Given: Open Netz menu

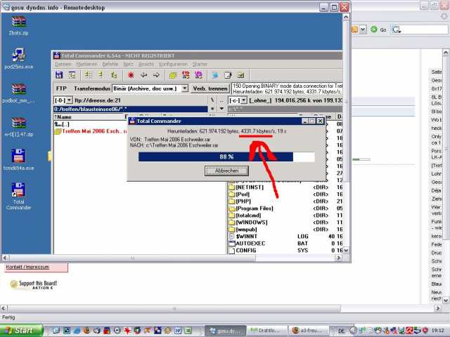Looking at the screenshot, I should [128, 64].
